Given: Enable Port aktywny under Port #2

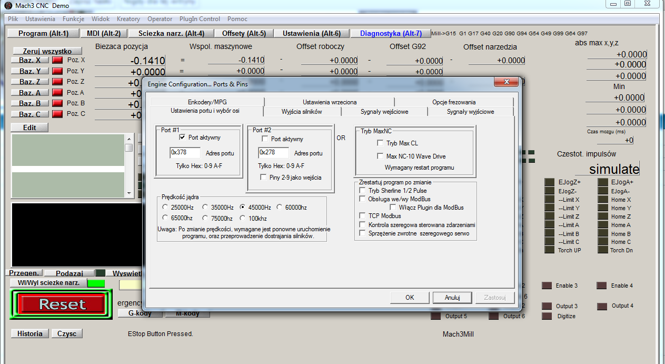Looking at the screenshot, I should coord(265,139).
